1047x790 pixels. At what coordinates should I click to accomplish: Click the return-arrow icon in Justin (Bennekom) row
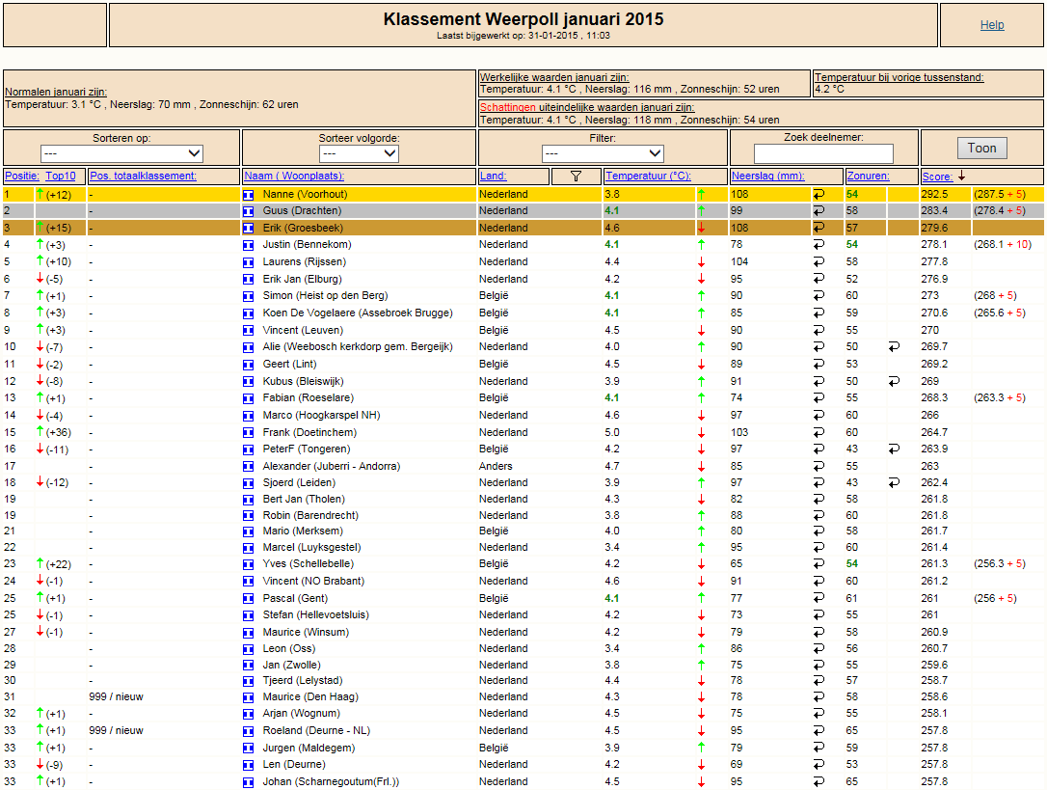[x=819, y=245]
